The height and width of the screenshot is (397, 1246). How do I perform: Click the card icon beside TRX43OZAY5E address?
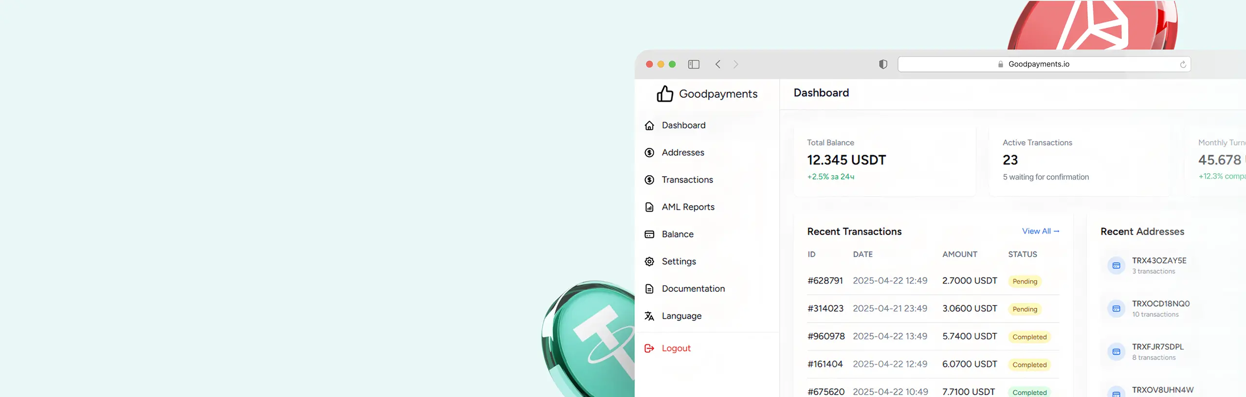tap(1116, 266)
